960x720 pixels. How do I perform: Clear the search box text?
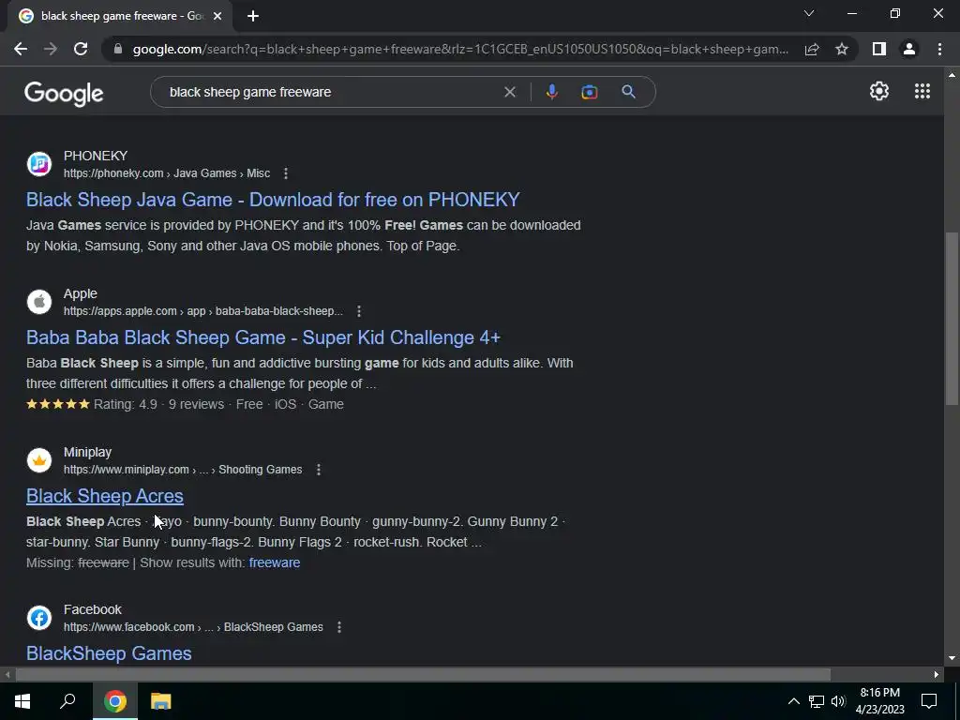click(x=509, y=92)
